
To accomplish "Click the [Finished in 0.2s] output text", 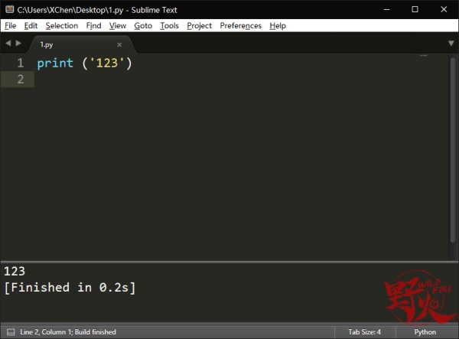I will click(70, 288).
